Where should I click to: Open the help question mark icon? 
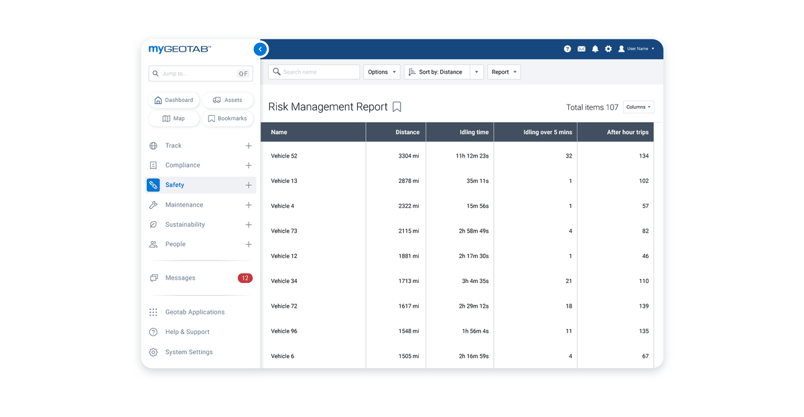click(567, 49)
